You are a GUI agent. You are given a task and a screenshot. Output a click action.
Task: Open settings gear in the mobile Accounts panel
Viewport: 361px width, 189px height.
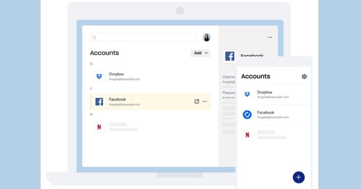coord(304,76)
